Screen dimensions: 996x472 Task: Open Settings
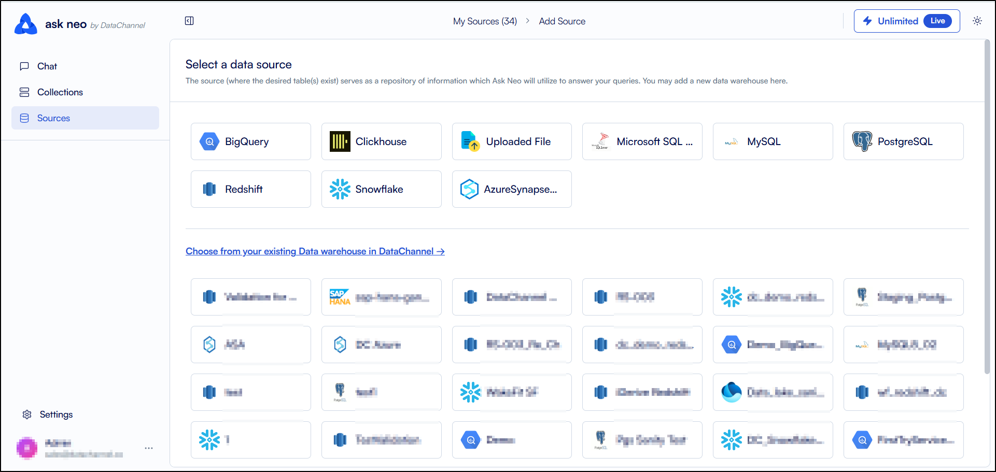click(x=48, y=414)
